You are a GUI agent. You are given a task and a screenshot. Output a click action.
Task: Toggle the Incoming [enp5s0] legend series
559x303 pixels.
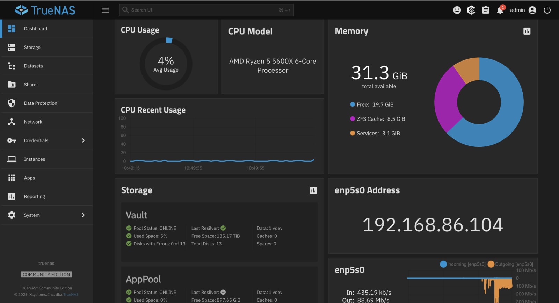[x=463, y=264]
